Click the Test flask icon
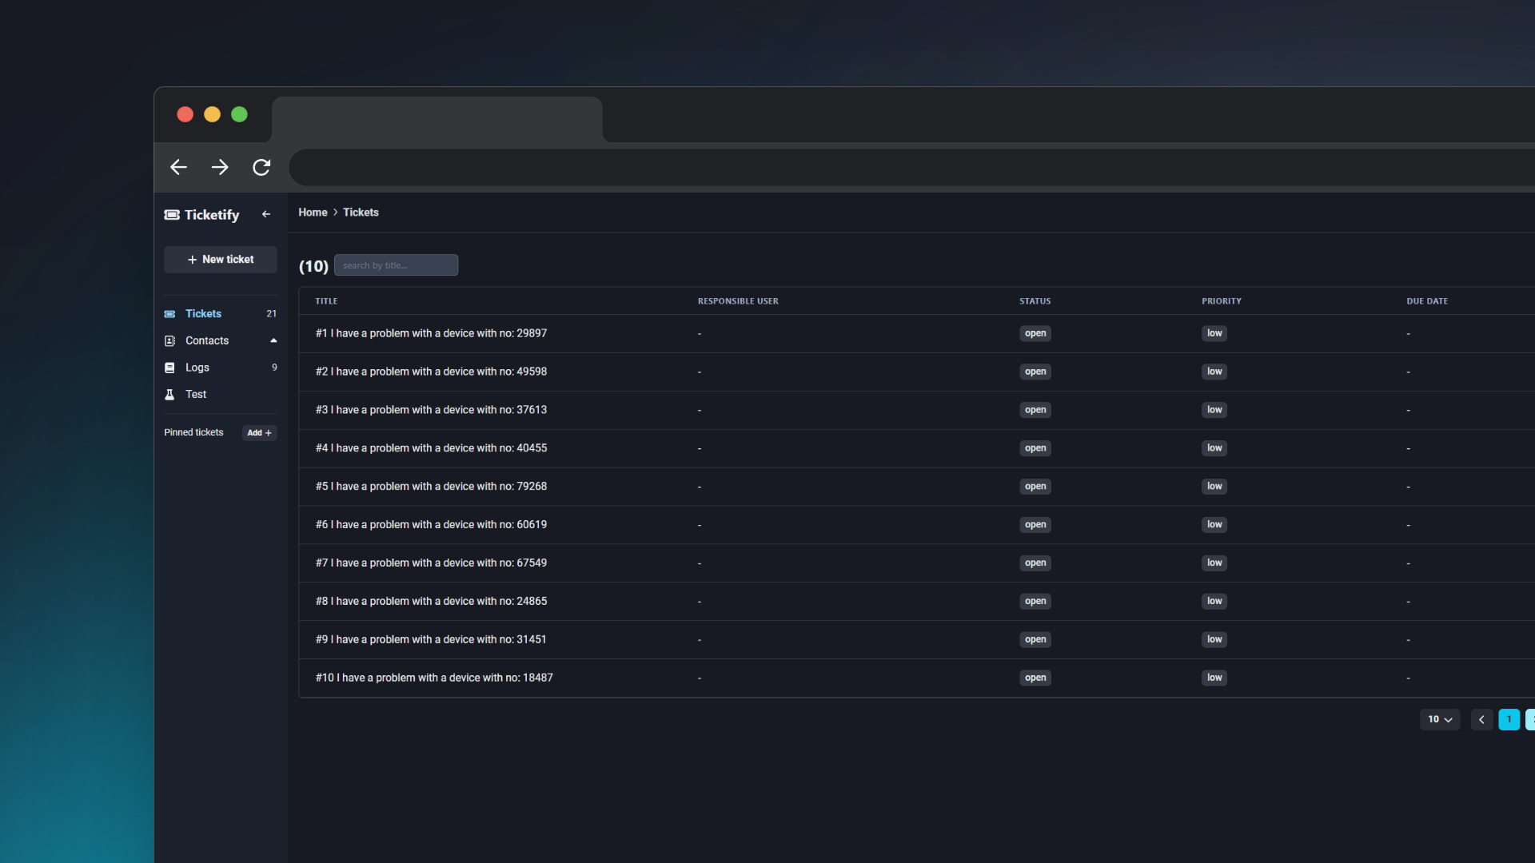Viewport: 1535px width, 863px height. pos(169,395)
